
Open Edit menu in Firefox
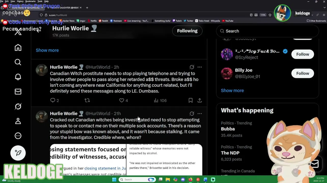pyautogui.click(x=7, y=1)
